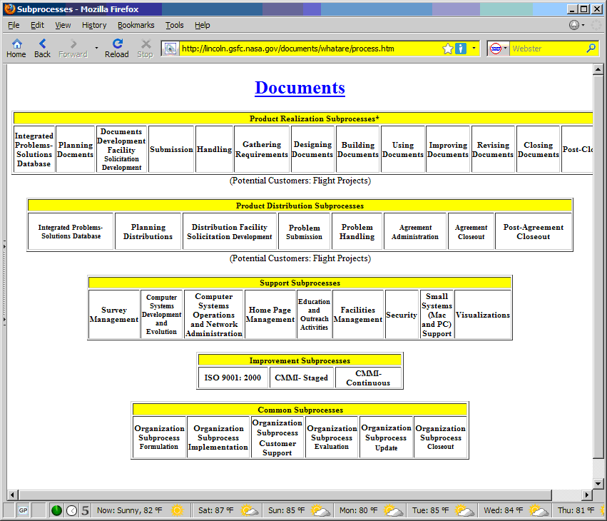The width and height of the screenshot is (607, 521).
Task: Open the address bar history dropdown
Action: [x=474, y=49]
